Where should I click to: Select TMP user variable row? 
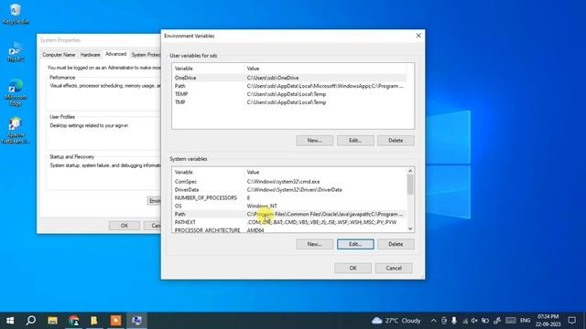289,102
